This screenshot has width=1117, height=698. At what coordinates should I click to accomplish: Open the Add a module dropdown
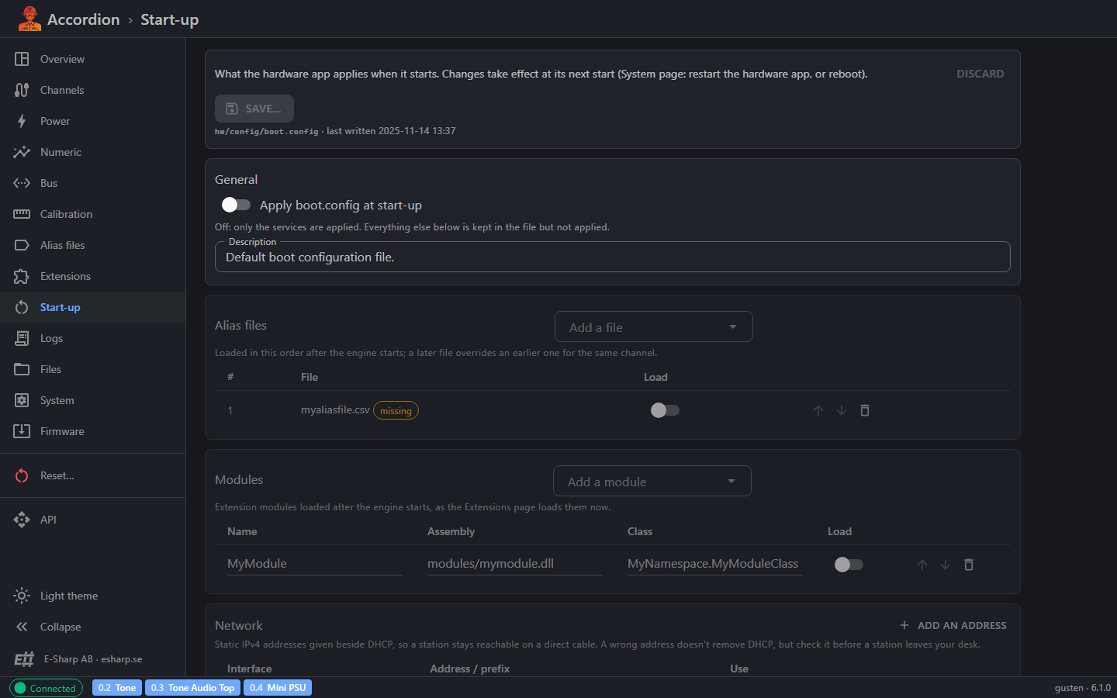tap(652, 482)
